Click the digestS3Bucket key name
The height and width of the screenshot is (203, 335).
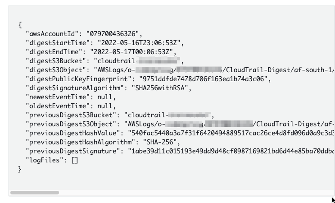[x=54, y=61]
